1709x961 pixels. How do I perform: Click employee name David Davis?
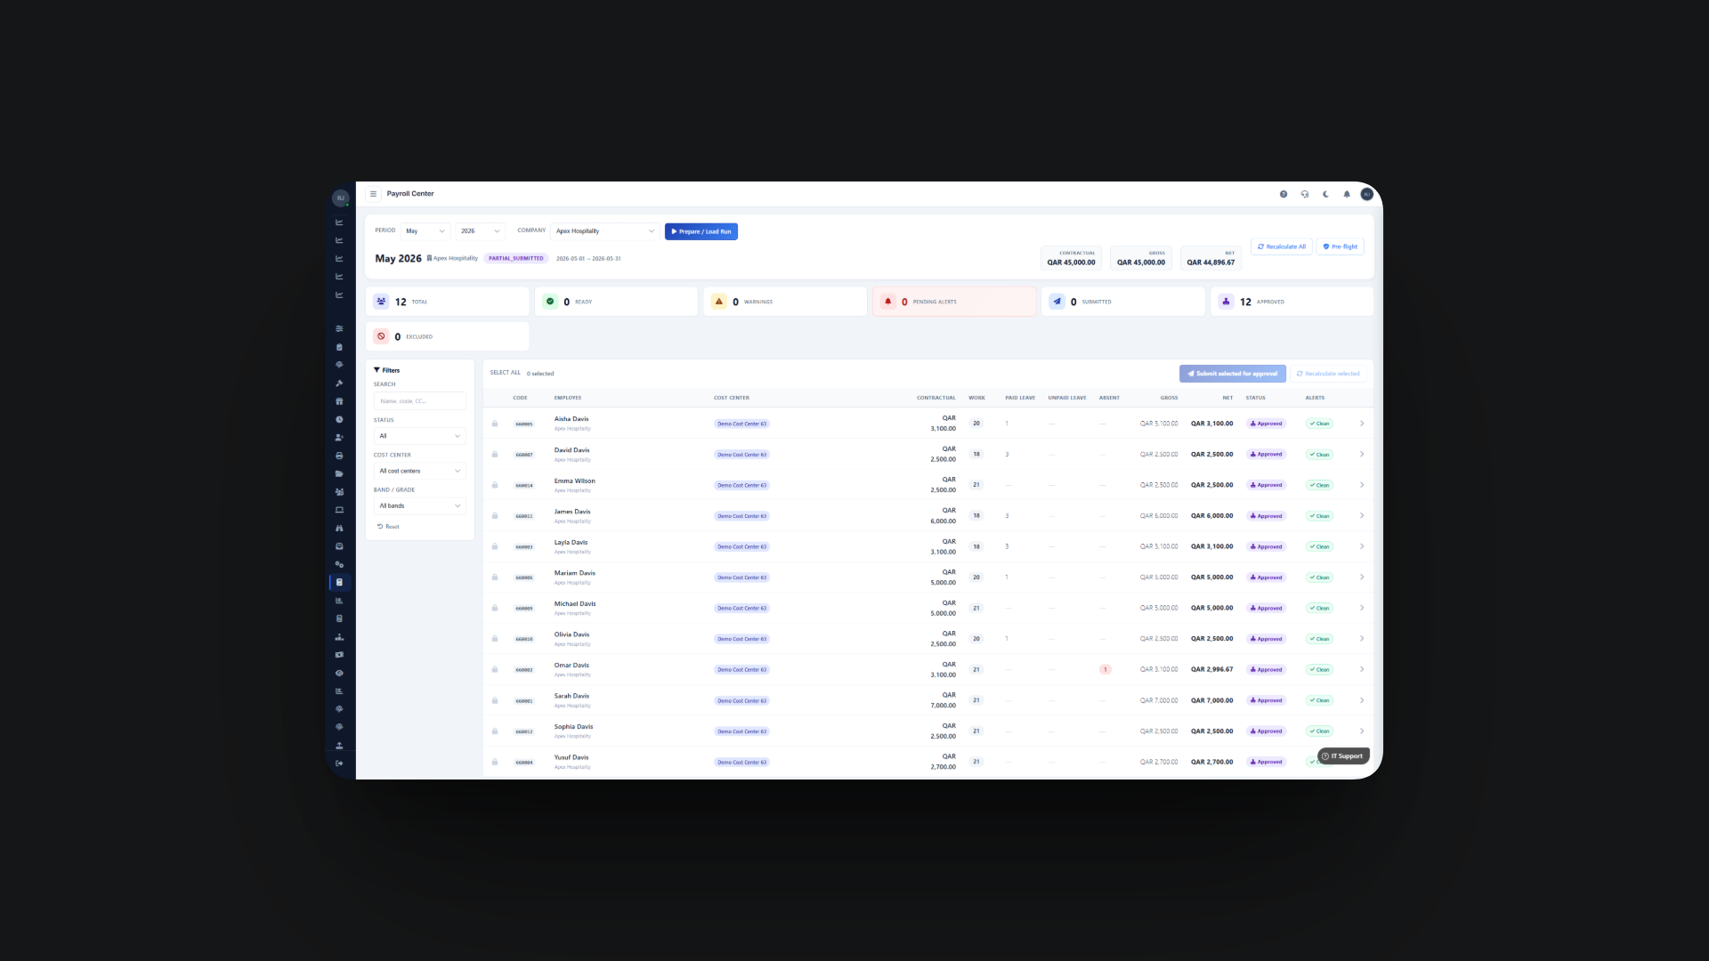pos(572,450)
